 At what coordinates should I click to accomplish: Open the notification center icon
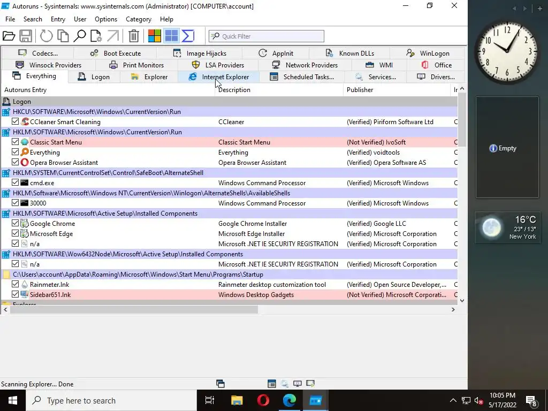531,401
